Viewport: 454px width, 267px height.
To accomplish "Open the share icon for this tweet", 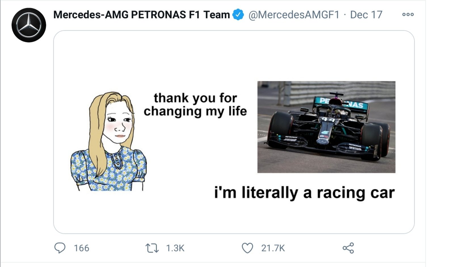I will point(348,248).
